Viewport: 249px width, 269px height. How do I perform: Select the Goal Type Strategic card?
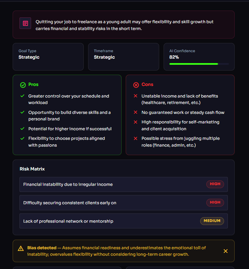(48, 57)
